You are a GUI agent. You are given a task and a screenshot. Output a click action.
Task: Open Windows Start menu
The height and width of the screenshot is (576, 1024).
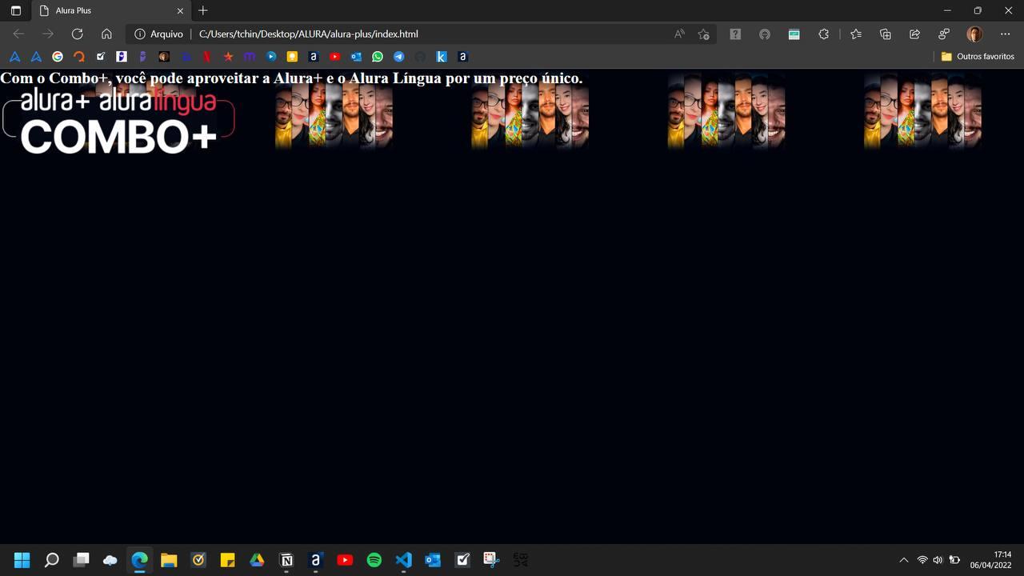pyautogui.click(x=22, y=559)
